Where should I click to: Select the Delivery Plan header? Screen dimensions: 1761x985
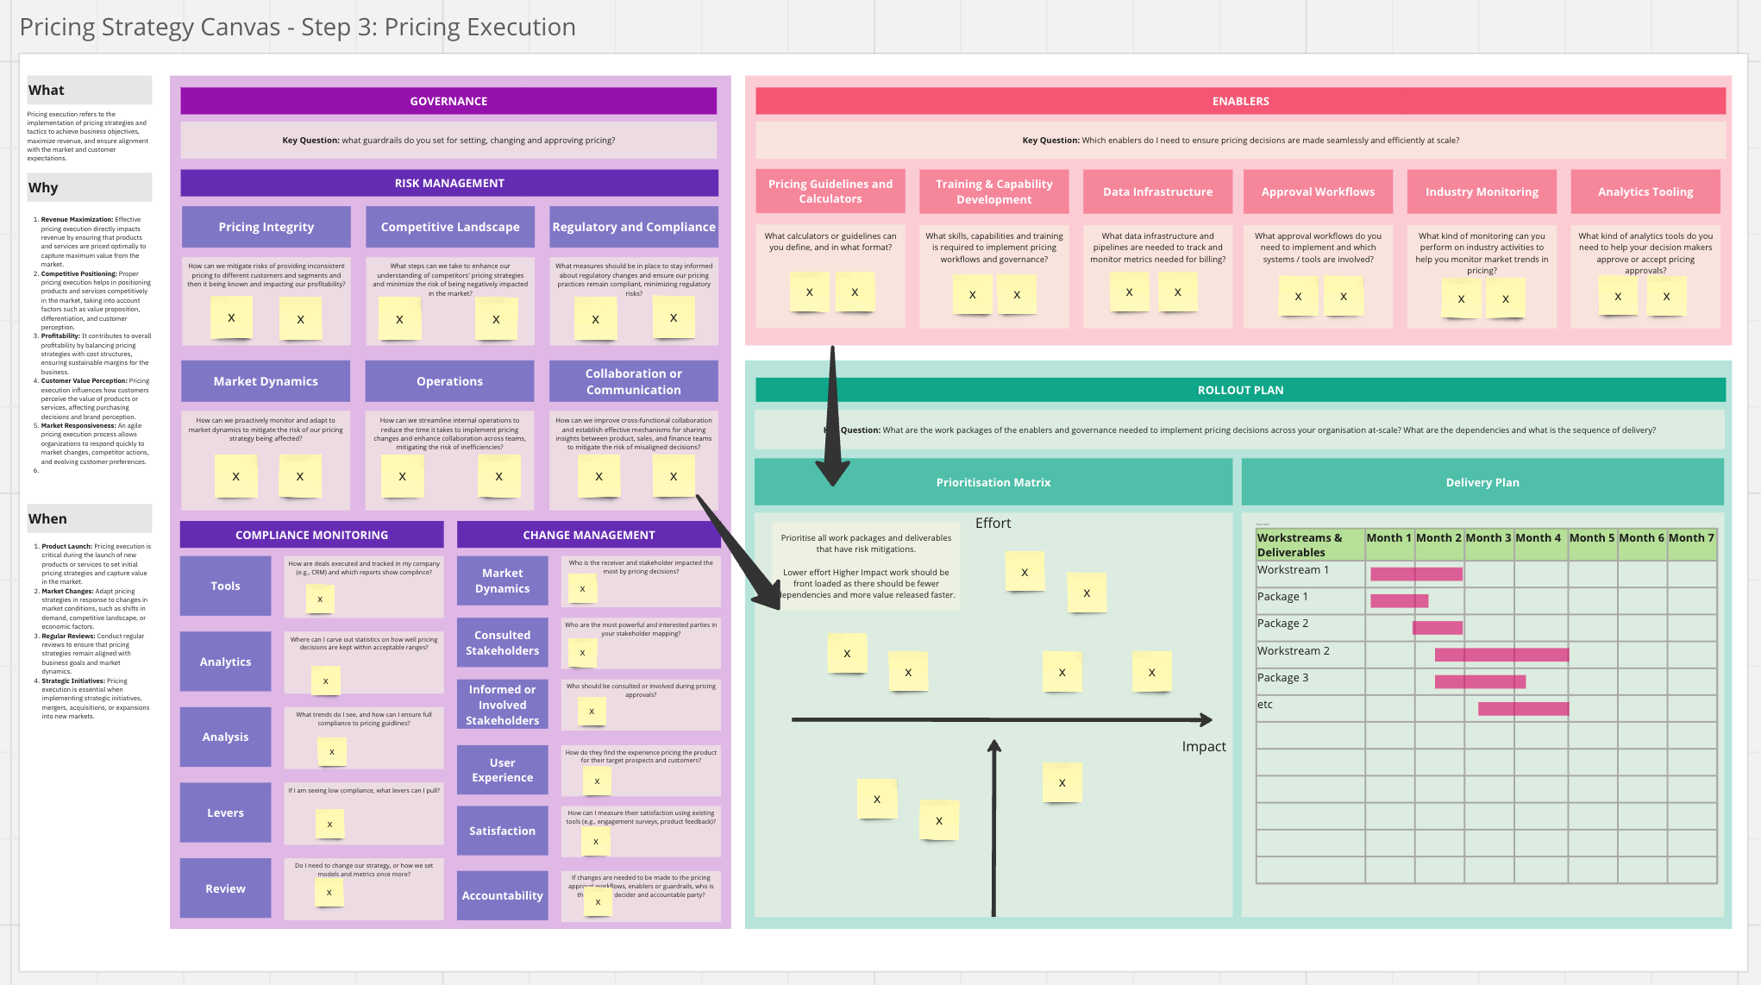tap(1482, 482)
